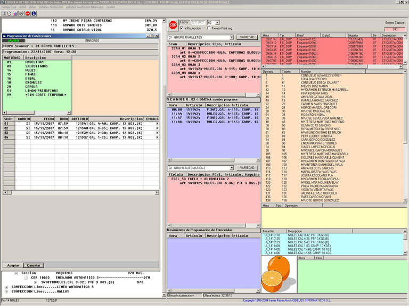Image resolution: width=409 pixels, height=306 pixels.
Task: Select operator CONSUELO ALVAREZ FERRER
Action: (332, 75)
